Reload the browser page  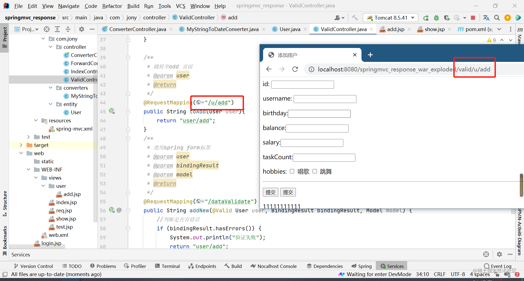[x=295, y=69]
